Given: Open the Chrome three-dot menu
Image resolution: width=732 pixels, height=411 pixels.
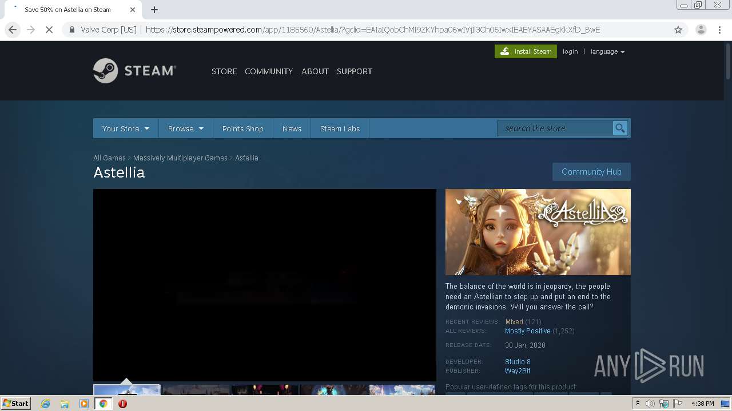Looking at the screenshot, I should (x=719, y=30).
